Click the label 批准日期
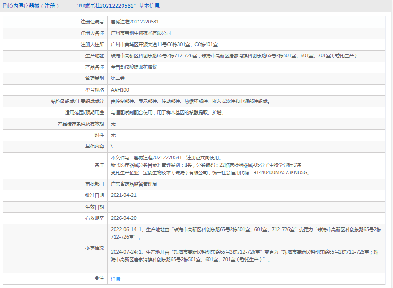This screenshot has width=393, height=288. (x=94, y=195)
